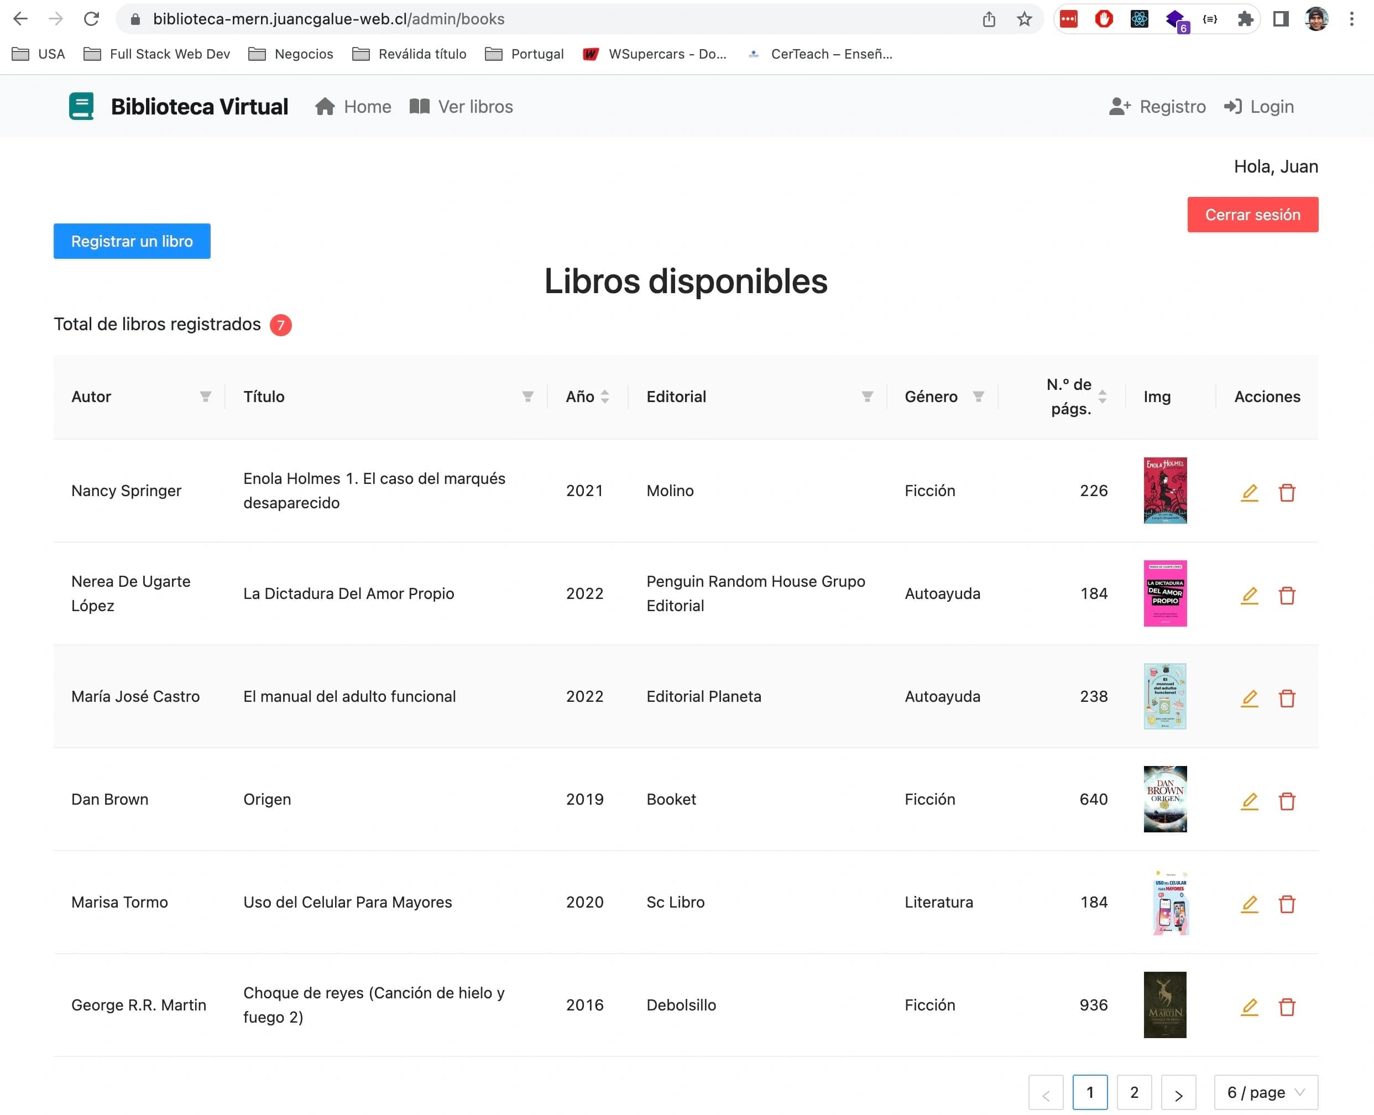Click the delete icon for Uso del Celular Para Mayores
Viewport: 1374px width, 1115px height.
(x=1287, y=903)
